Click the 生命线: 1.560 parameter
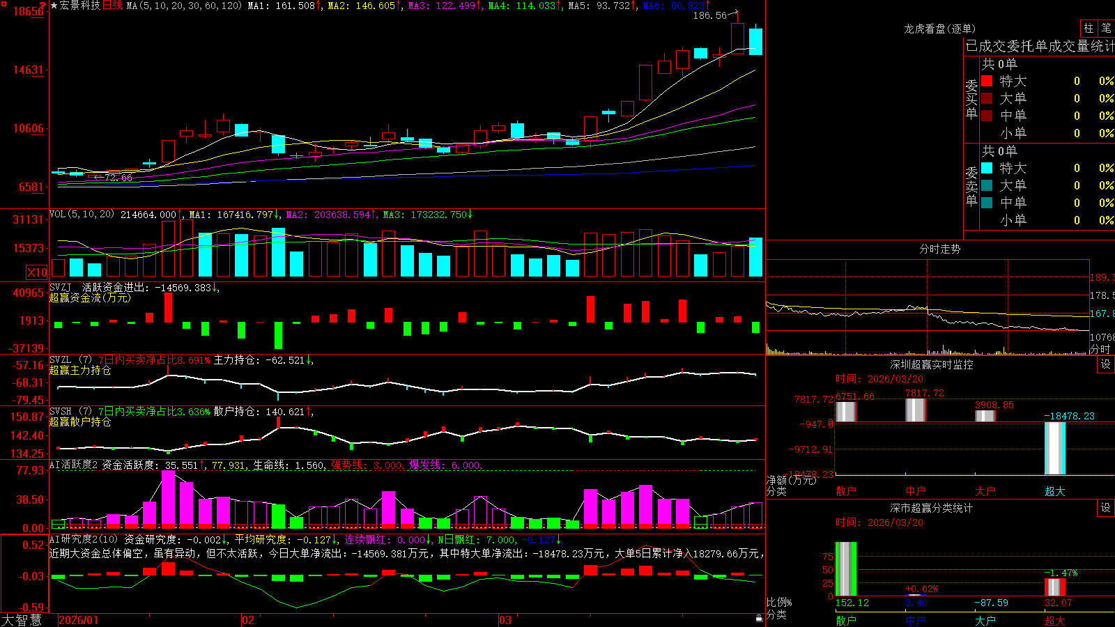 (x=289, y=465)
